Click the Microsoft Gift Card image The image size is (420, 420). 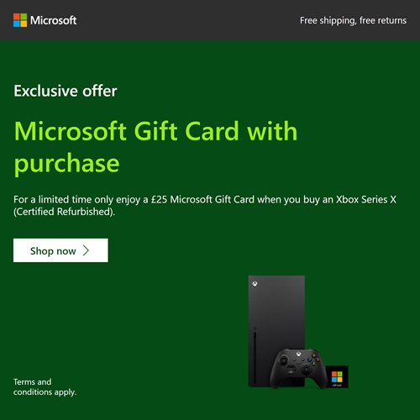click(x=337, y=376)
